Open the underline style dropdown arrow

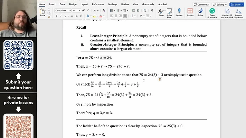pos(68,16)
